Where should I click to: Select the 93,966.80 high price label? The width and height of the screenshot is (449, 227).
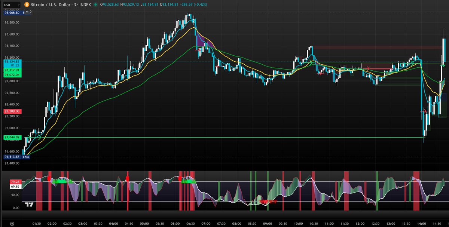(x=12, y=12)
